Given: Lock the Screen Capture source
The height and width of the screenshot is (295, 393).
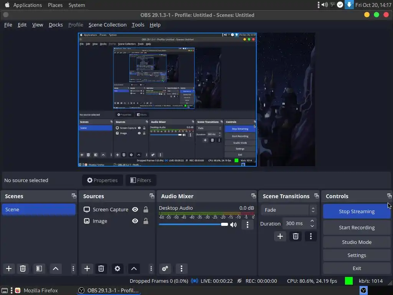Looking at the screenshot, I should [145, 209].
